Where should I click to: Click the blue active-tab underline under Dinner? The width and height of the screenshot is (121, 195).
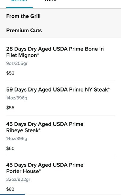[19, 8]
